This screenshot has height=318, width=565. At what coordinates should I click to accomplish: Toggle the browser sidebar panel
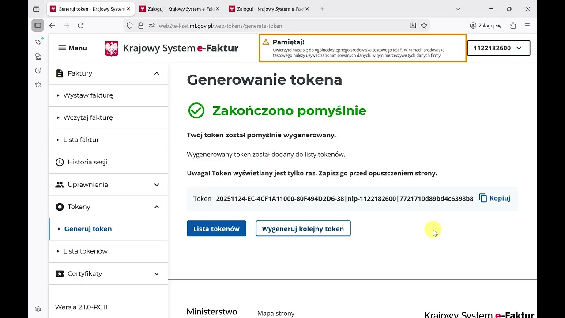(x=38, y=26)
